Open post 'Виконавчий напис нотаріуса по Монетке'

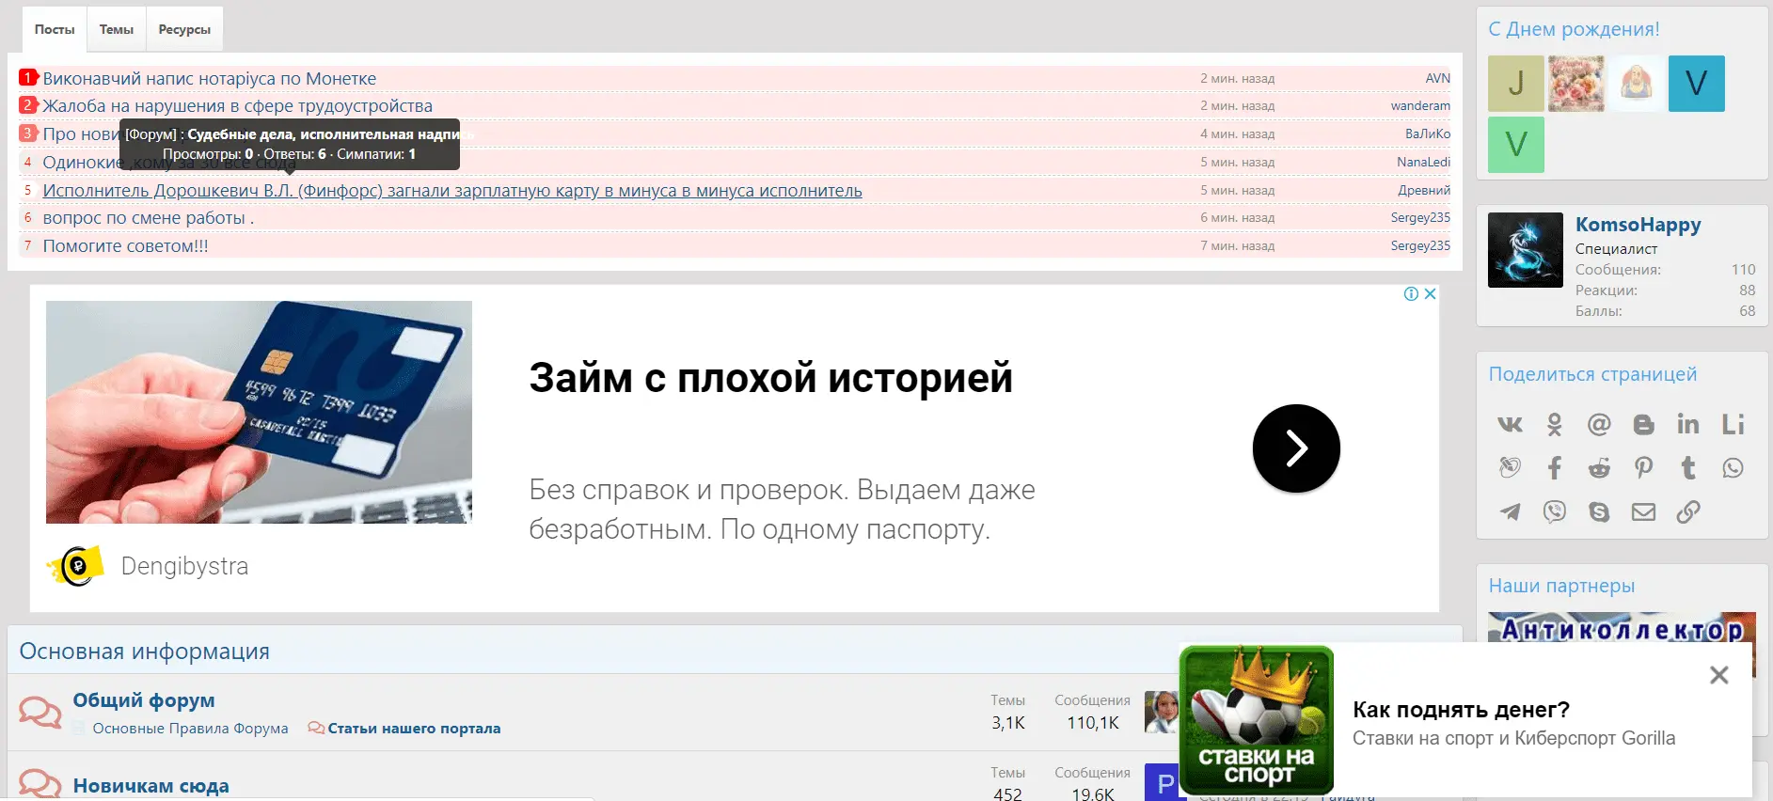(210, 79)
